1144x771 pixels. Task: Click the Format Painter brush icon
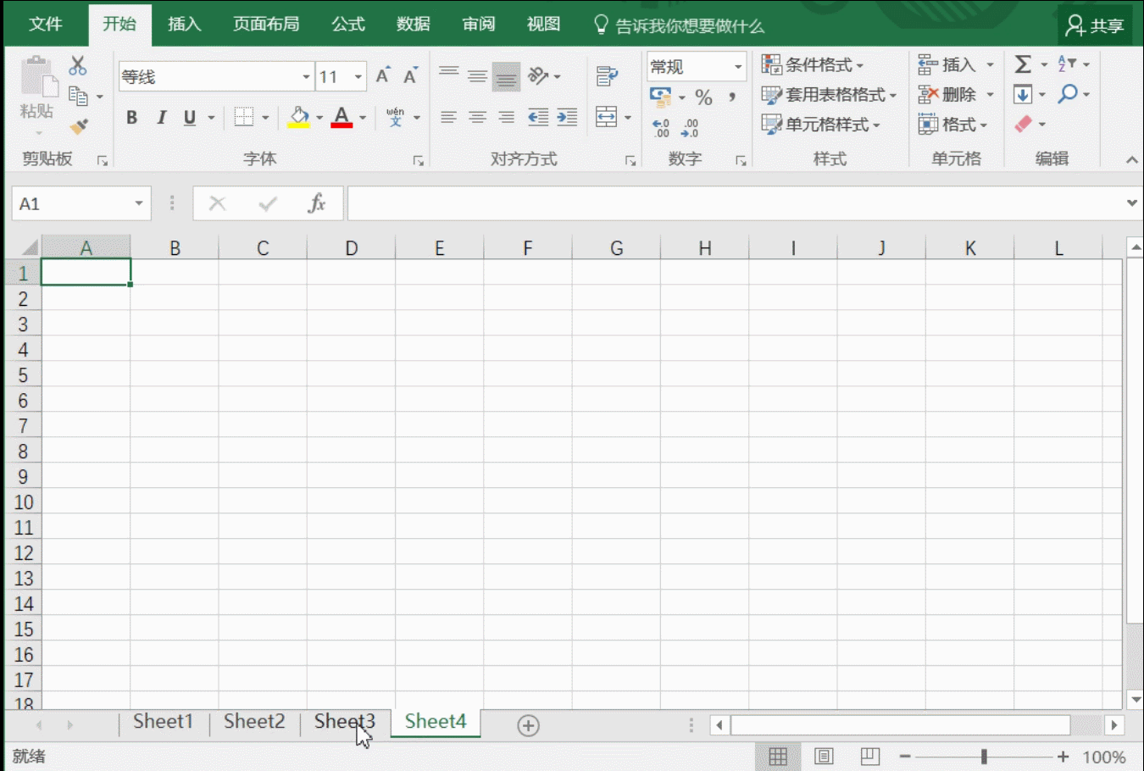coord(79,127)
